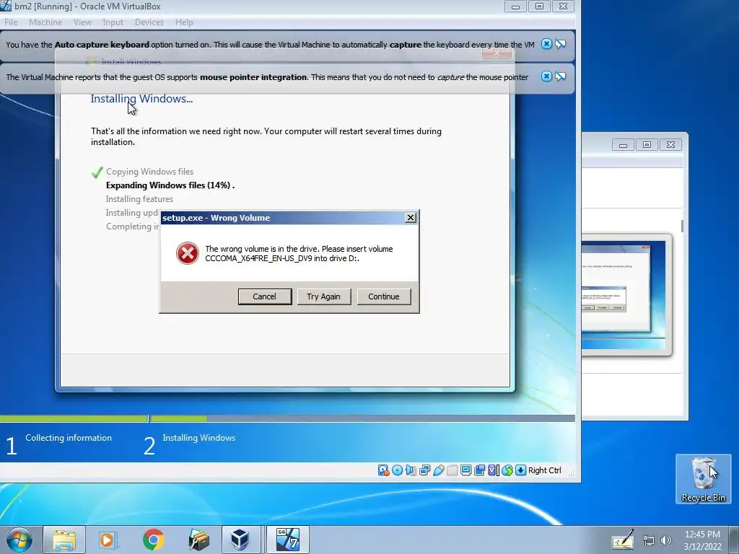Open the Help menu

coord(184,22)
